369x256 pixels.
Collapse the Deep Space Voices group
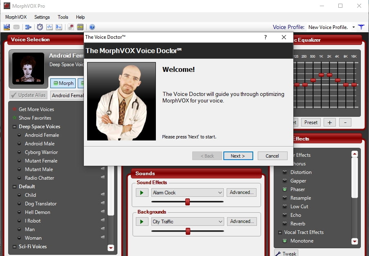(x=14, y=127)
